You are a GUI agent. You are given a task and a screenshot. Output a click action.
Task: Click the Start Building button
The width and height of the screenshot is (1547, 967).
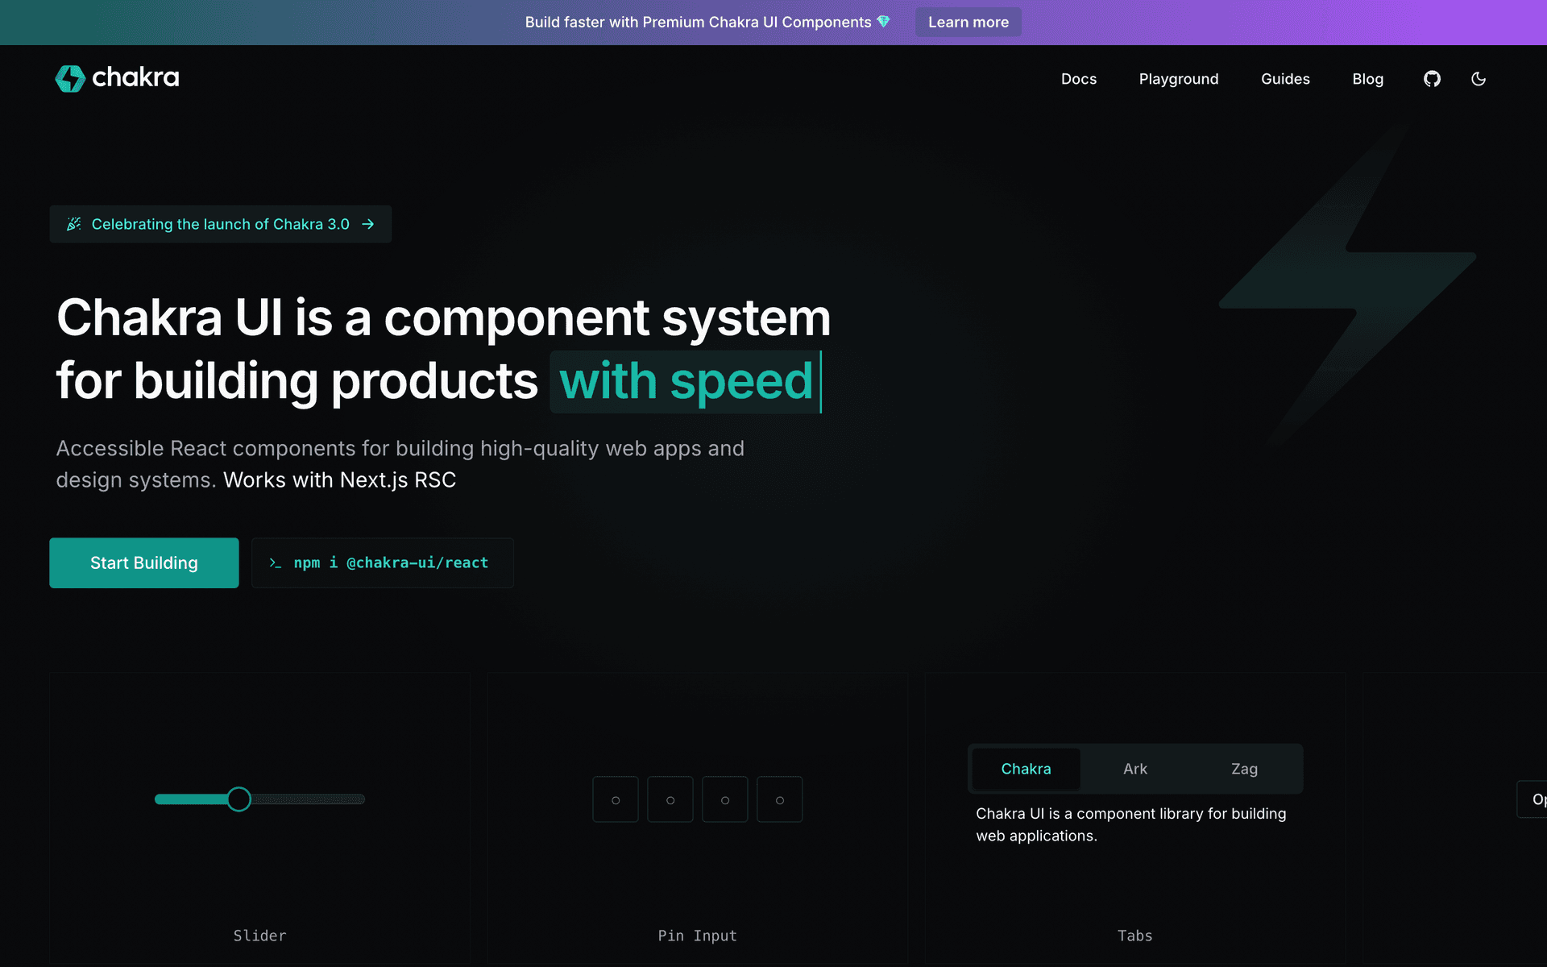tap(144, 562)
